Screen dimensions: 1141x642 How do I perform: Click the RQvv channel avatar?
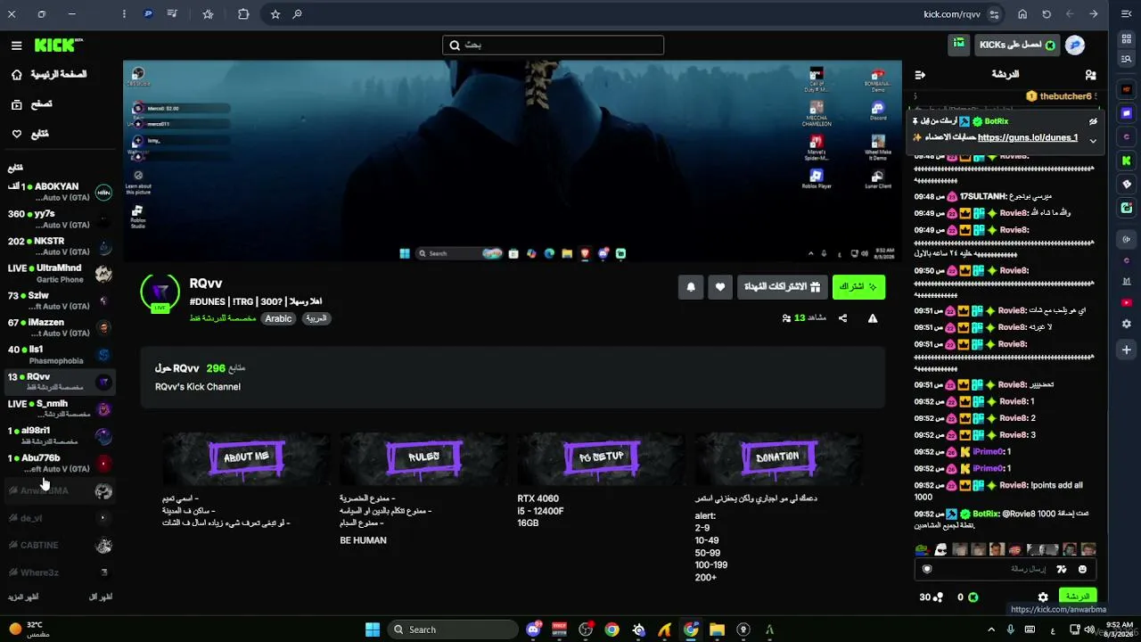pos(160,293)
